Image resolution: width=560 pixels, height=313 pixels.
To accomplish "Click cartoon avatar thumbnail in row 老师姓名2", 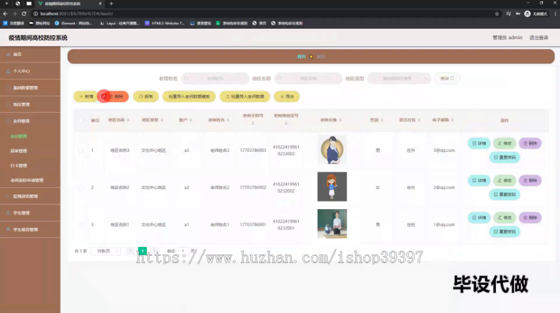I will [332, 187].
